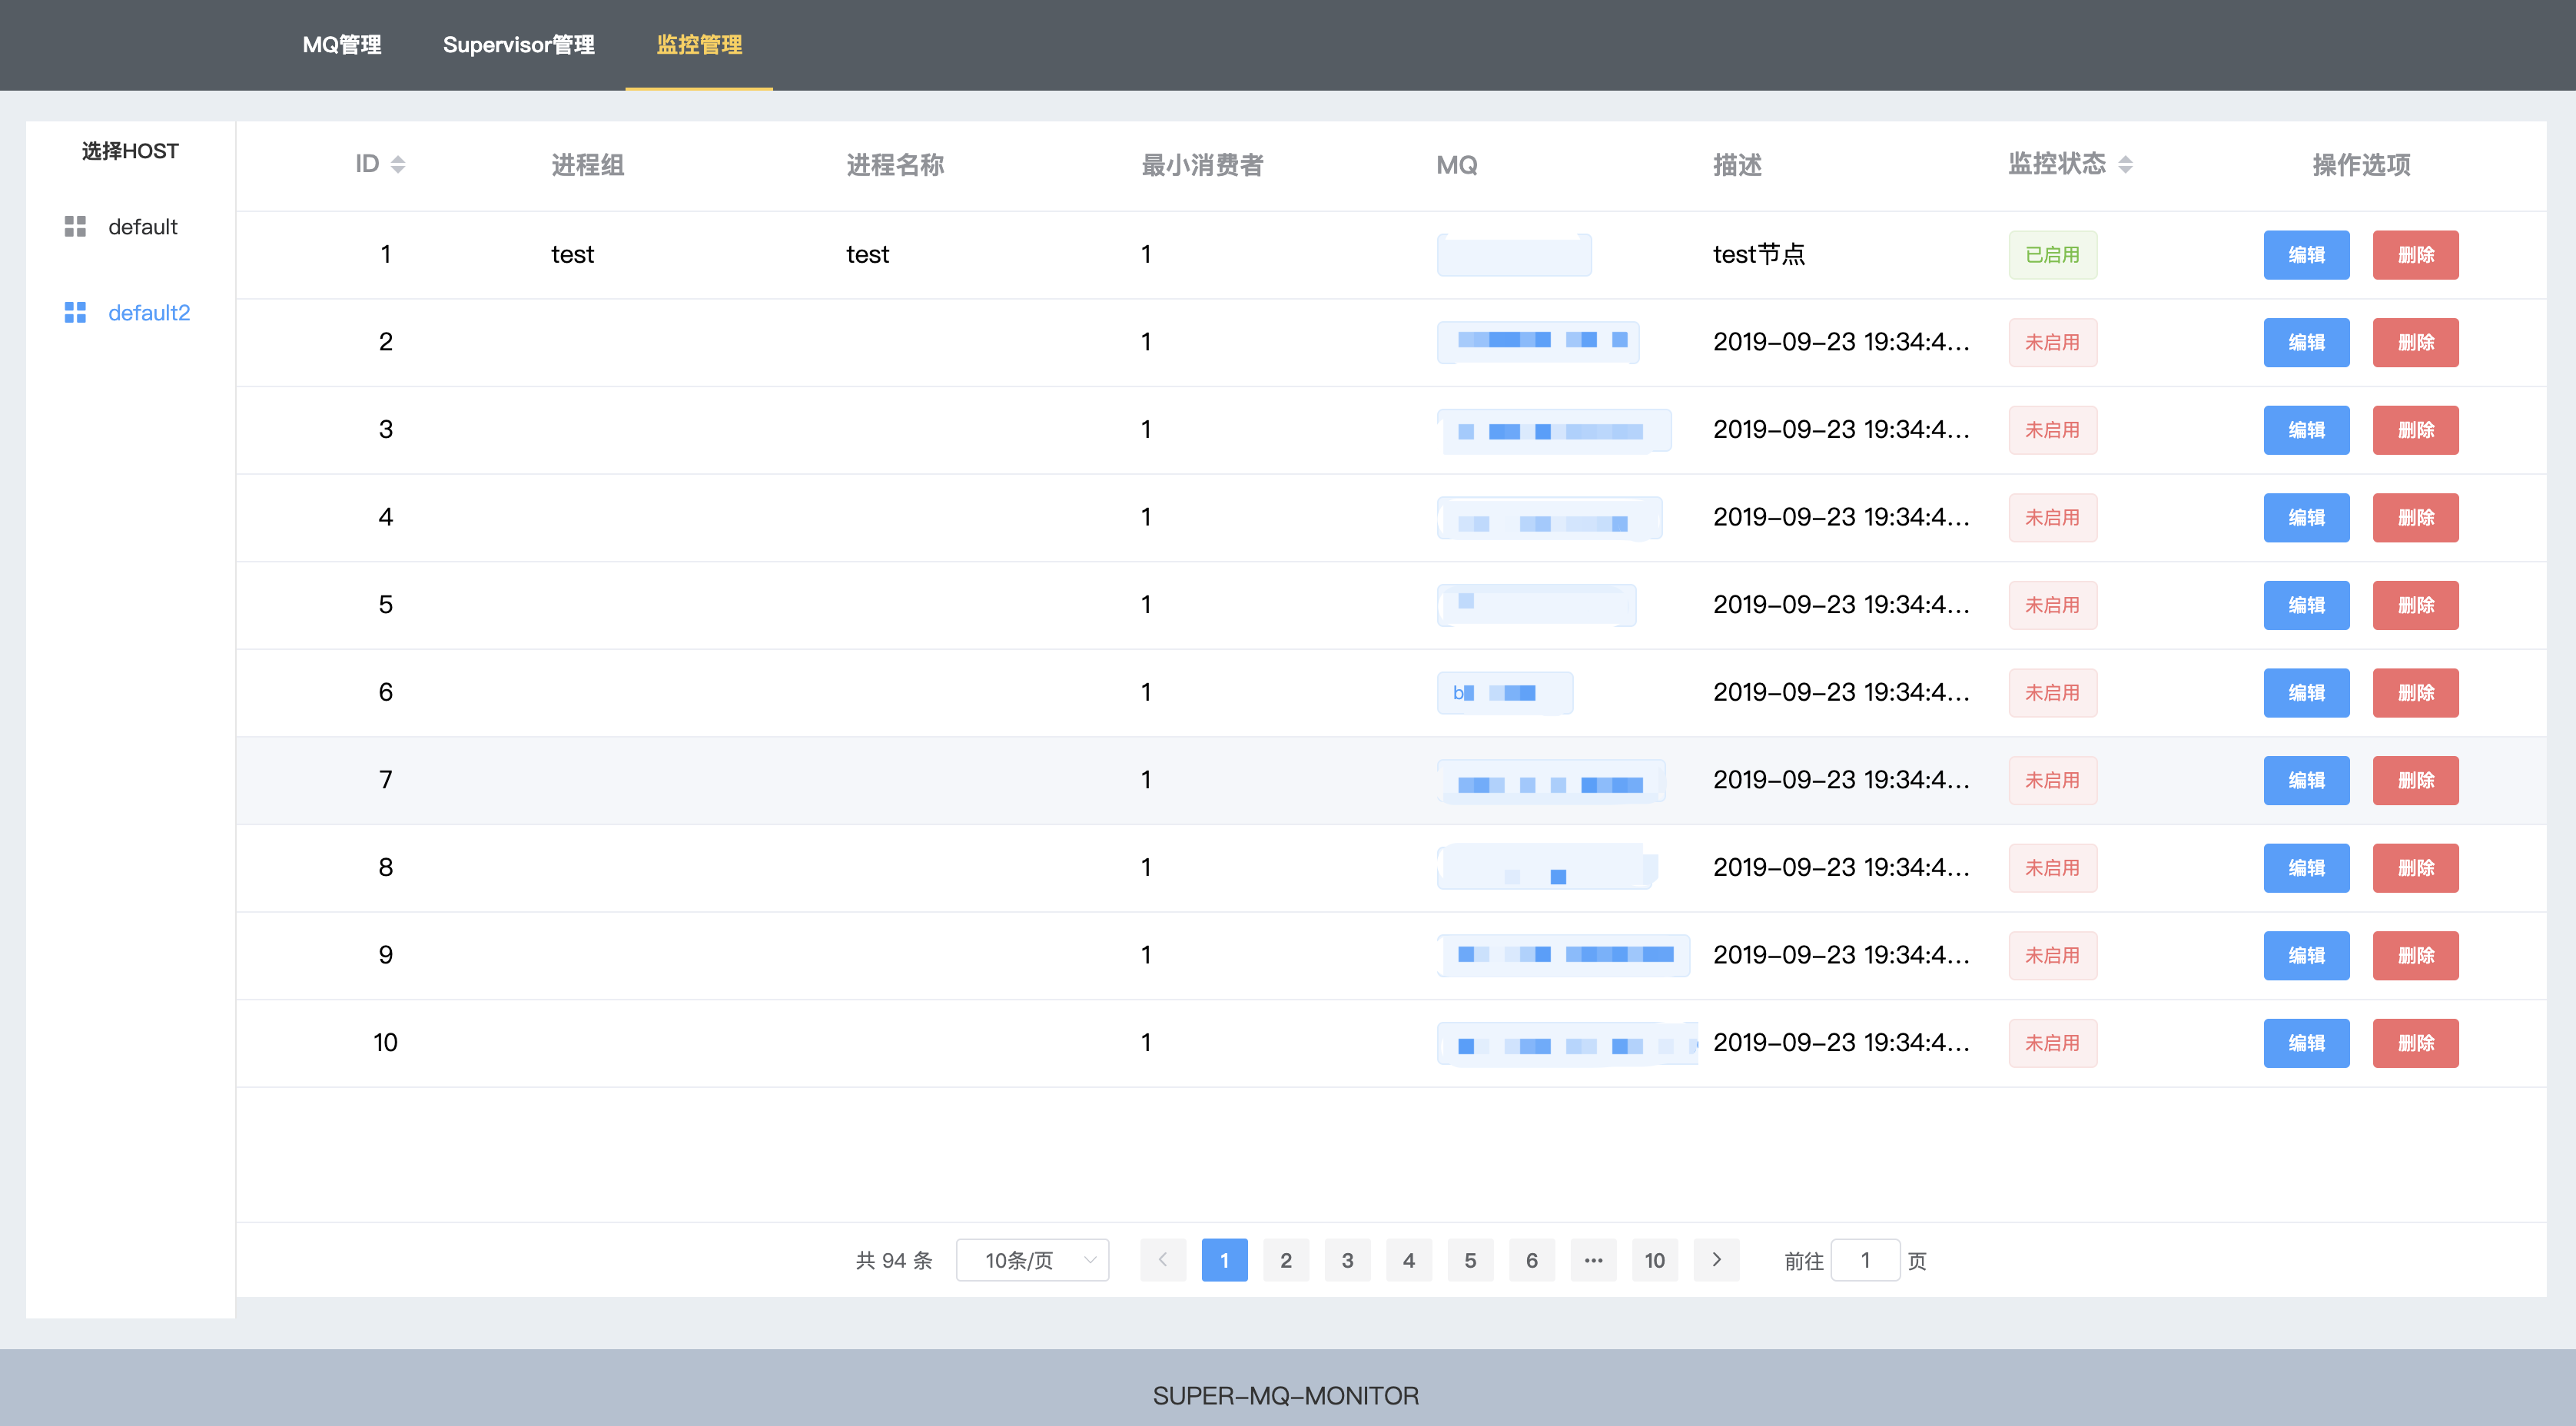Go to page 3 in pagination
This screenshot has width=2576, height=1426.
pyautogui.click(x=1347, y=1260)
